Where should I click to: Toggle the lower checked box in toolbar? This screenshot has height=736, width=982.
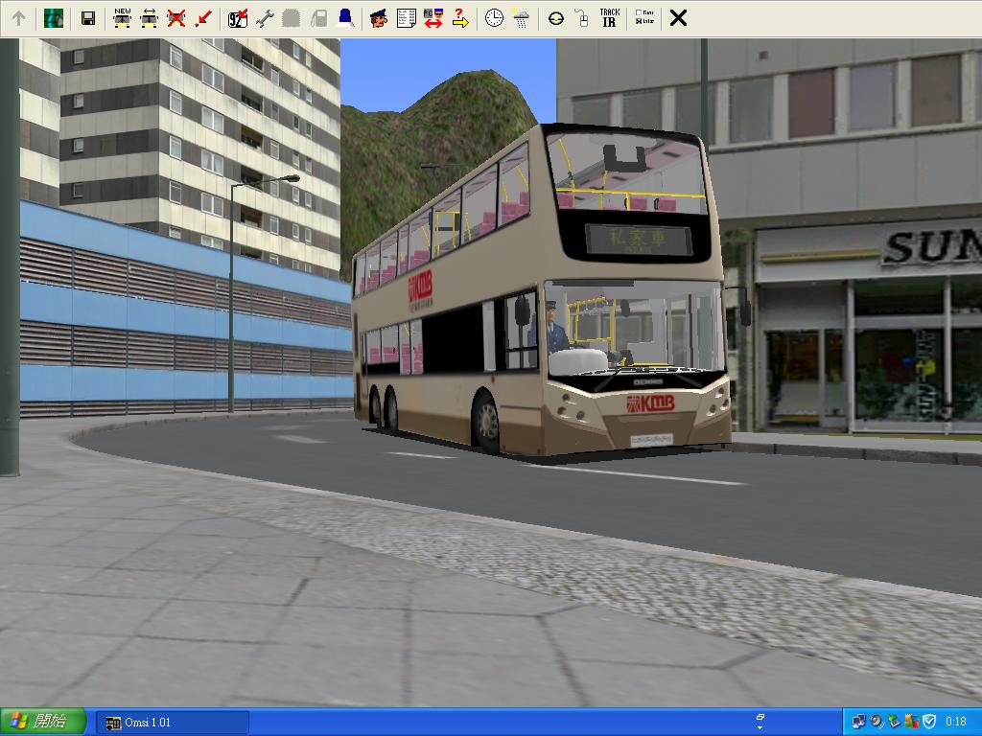[639, 21]
